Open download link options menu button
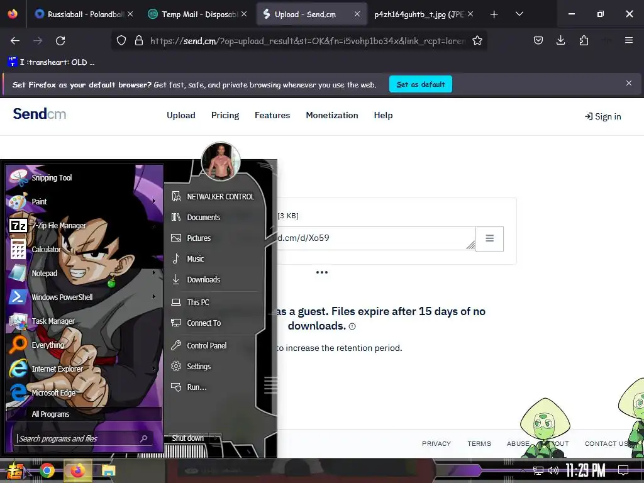Viewport: 644px width, 483px height. click(x=489, y=238)
